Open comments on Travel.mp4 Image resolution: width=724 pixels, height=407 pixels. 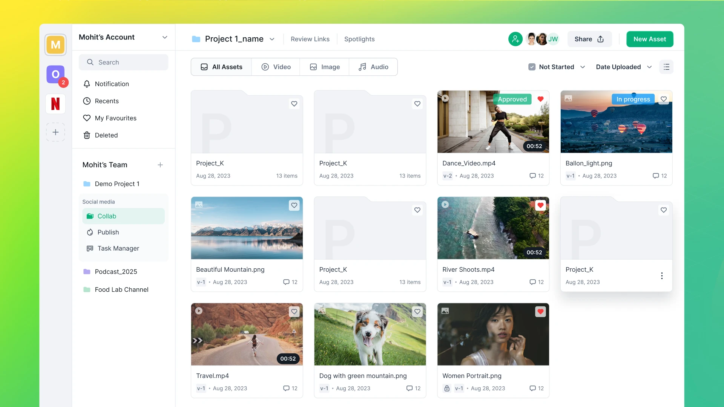point(290,389)
